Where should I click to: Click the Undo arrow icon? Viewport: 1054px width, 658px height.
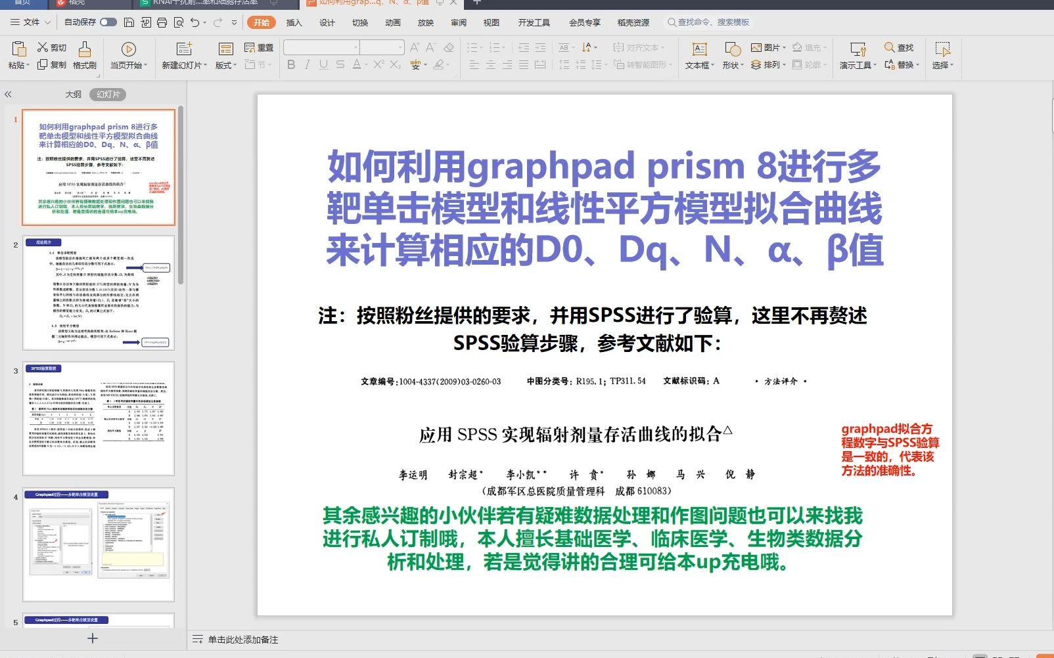point(195,22)
